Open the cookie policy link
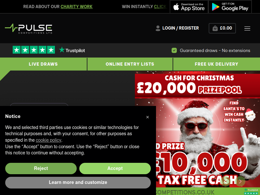Image resolution: width=260 pixels, height=195 pixels. [48, 140]
